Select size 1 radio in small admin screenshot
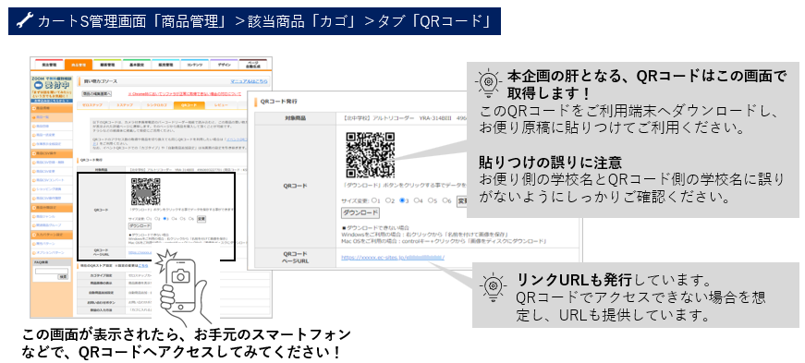 click(148, 218)
